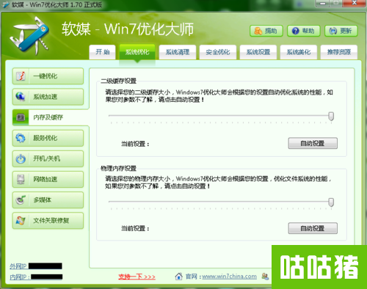Click the 软媒 - Win7优化大师 header title

click(128, 29)
